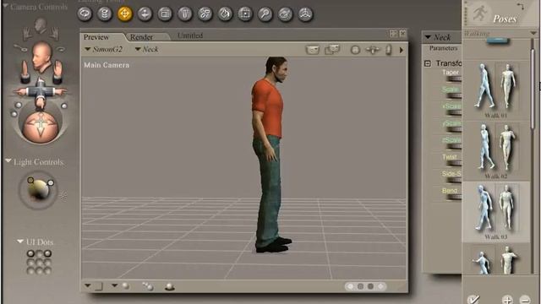Click the light adjustment icon beside the globe

point(63,197)
